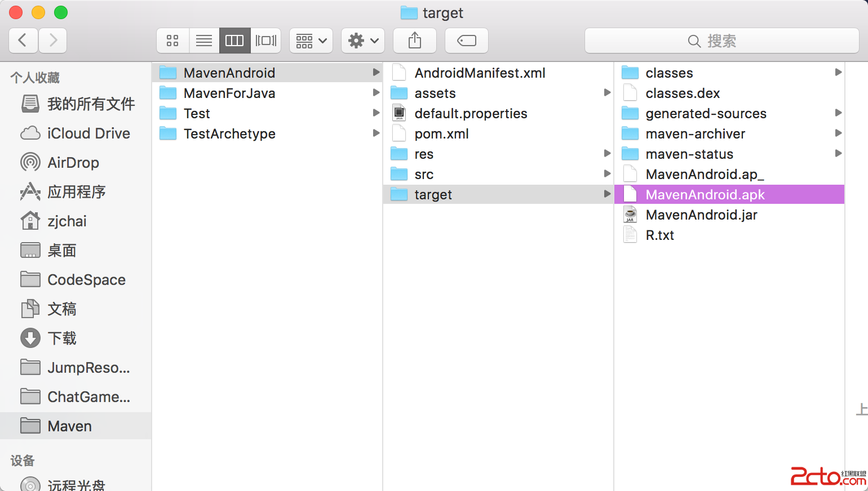Switch to list view
868x491 pixels.
(204, 41)
